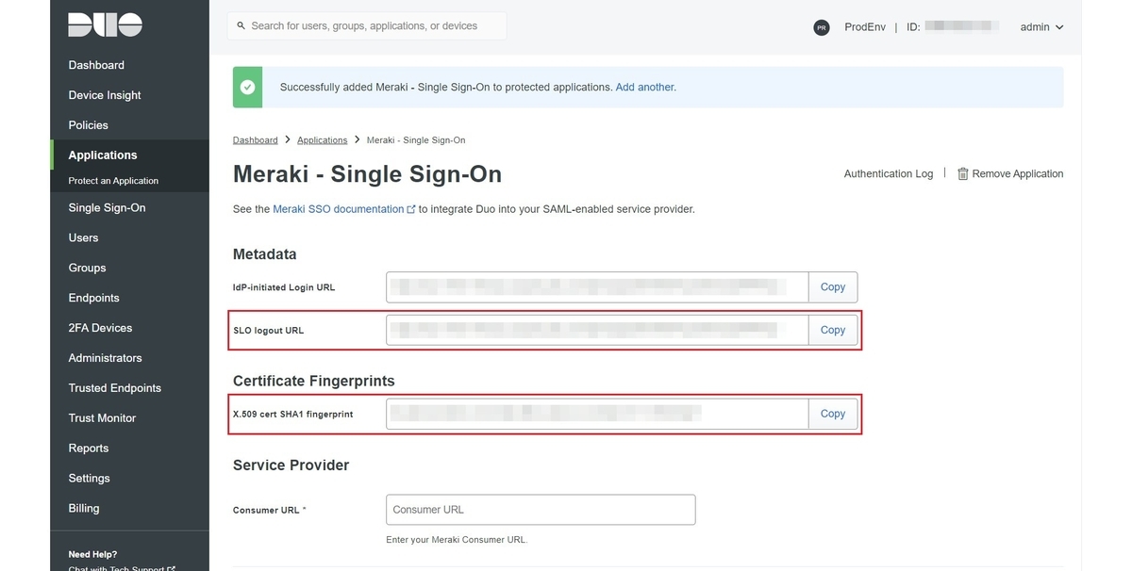Click the Dashboard breadcrumb link
The height and width of the screenshot is (571, 1132).
click(255, 140)
